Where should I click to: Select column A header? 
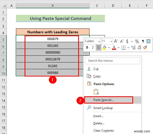(12, 6)
